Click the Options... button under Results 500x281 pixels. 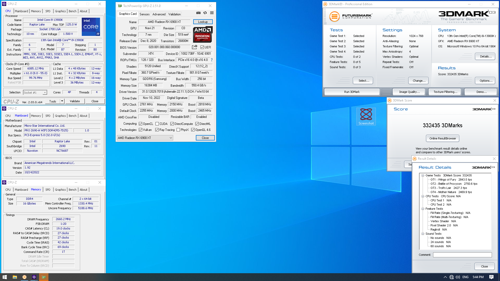pos(486,81)
